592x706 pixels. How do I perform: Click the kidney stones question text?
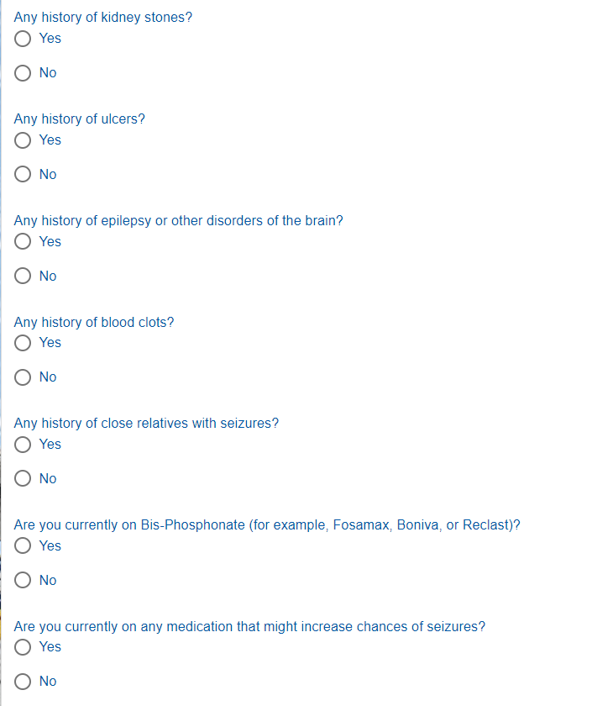pyautogui.click(x=102, y=18)
